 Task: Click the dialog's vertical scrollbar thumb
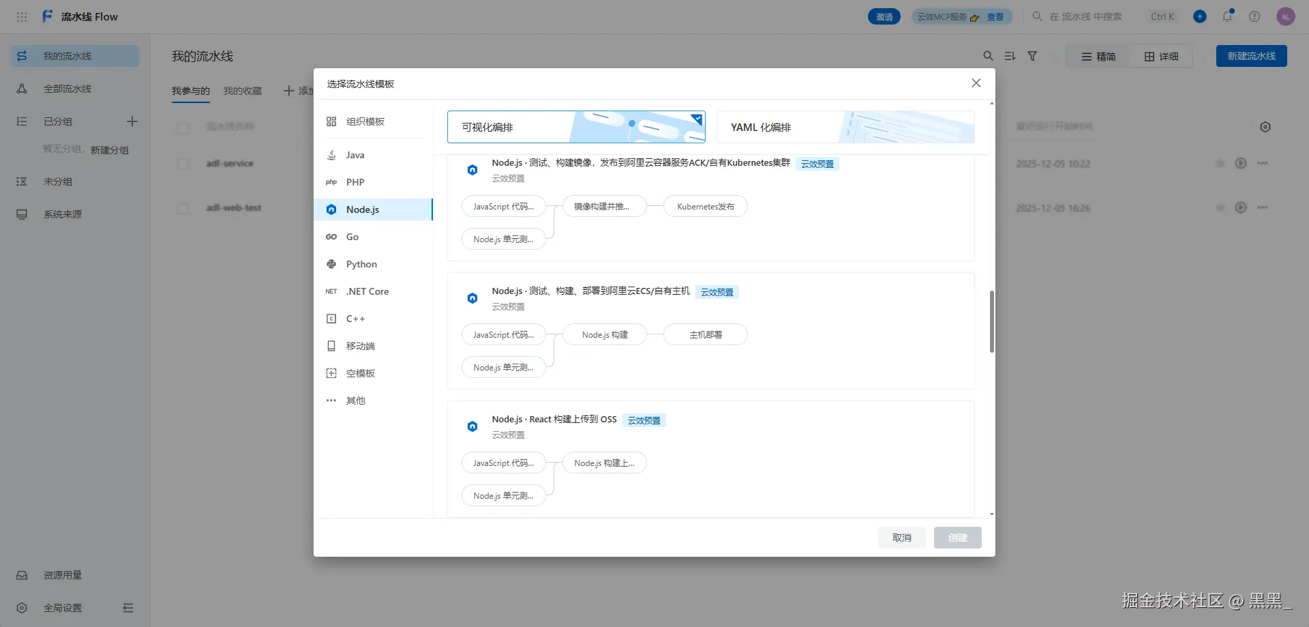(x=992, y=321)
